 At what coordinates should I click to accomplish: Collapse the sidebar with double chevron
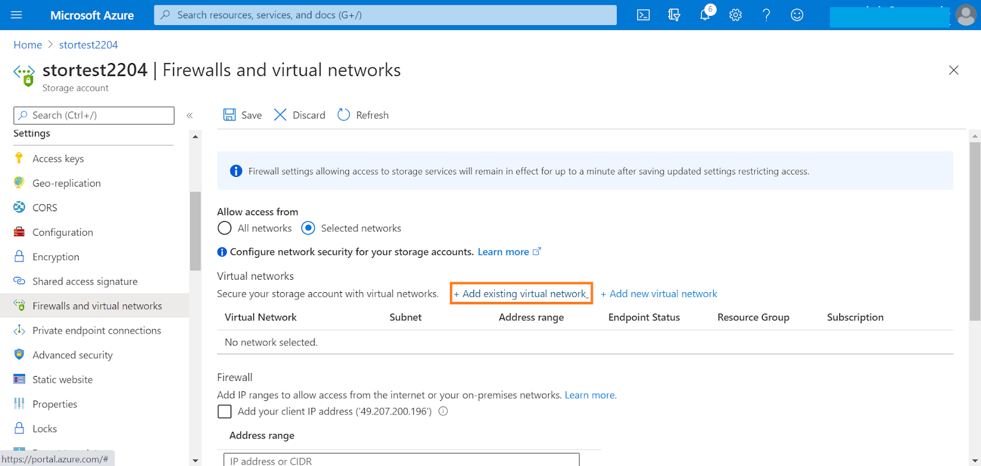pos(190,115)
